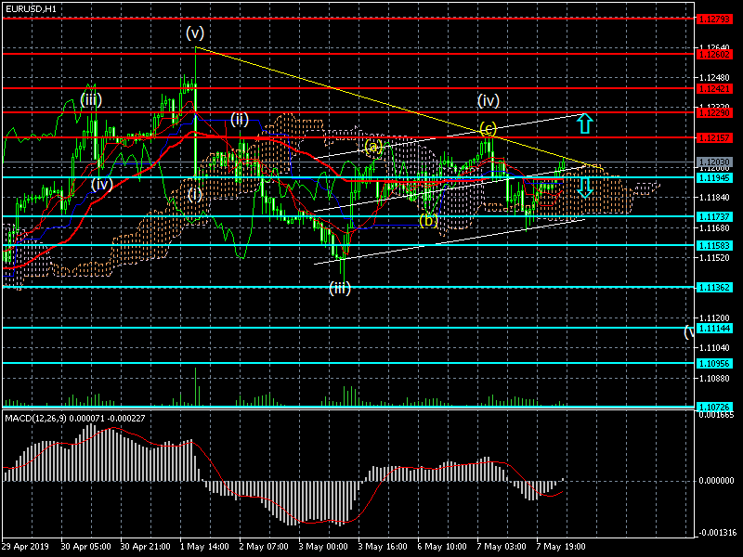Select the (v) wave label at top peak
Viewport: 743px width, 557px height.
(x=195, y=32)
